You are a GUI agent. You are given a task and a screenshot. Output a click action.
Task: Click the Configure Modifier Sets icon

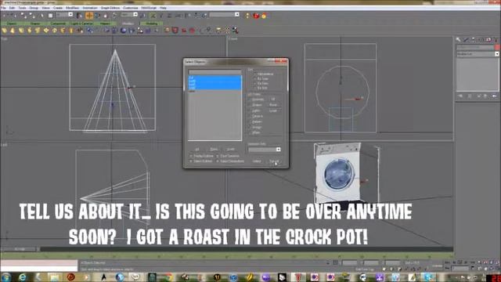(494, 96)
